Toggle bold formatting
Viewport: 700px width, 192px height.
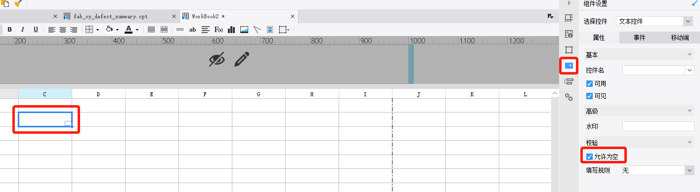(9, 30)
